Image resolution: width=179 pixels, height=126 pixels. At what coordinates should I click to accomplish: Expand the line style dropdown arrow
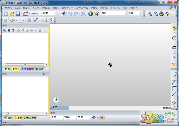tap(38, 14)
